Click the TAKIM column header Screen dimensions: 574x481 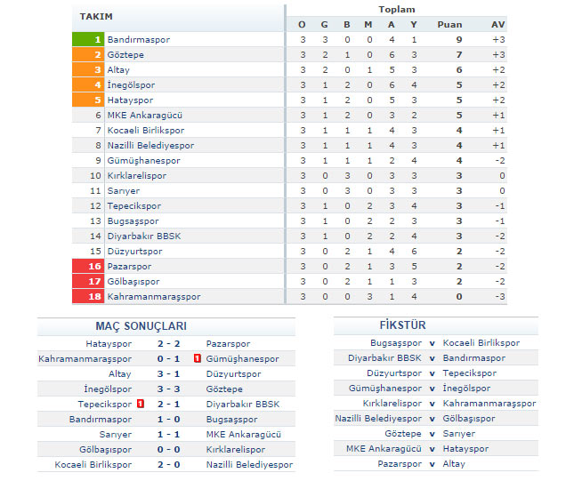(x=97, y=17)
